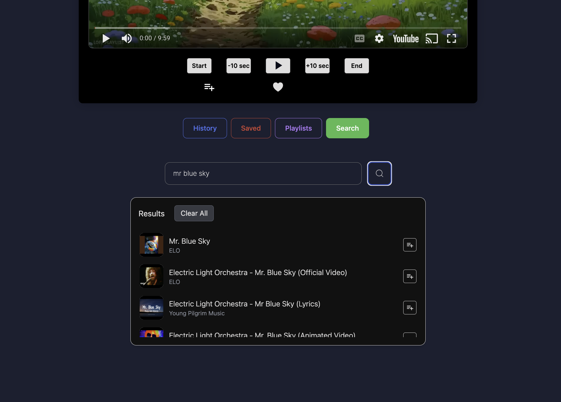Add current track to playlist icon
The height and width of the screenshot is (402, 561).
pyautogui.click(x=209, y=87)
